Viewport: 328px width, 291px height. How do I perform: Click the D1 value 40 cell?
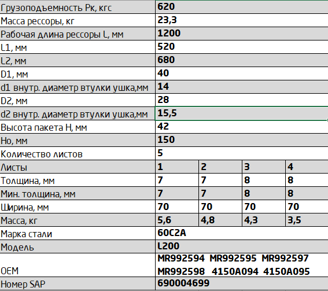point(242,73)
